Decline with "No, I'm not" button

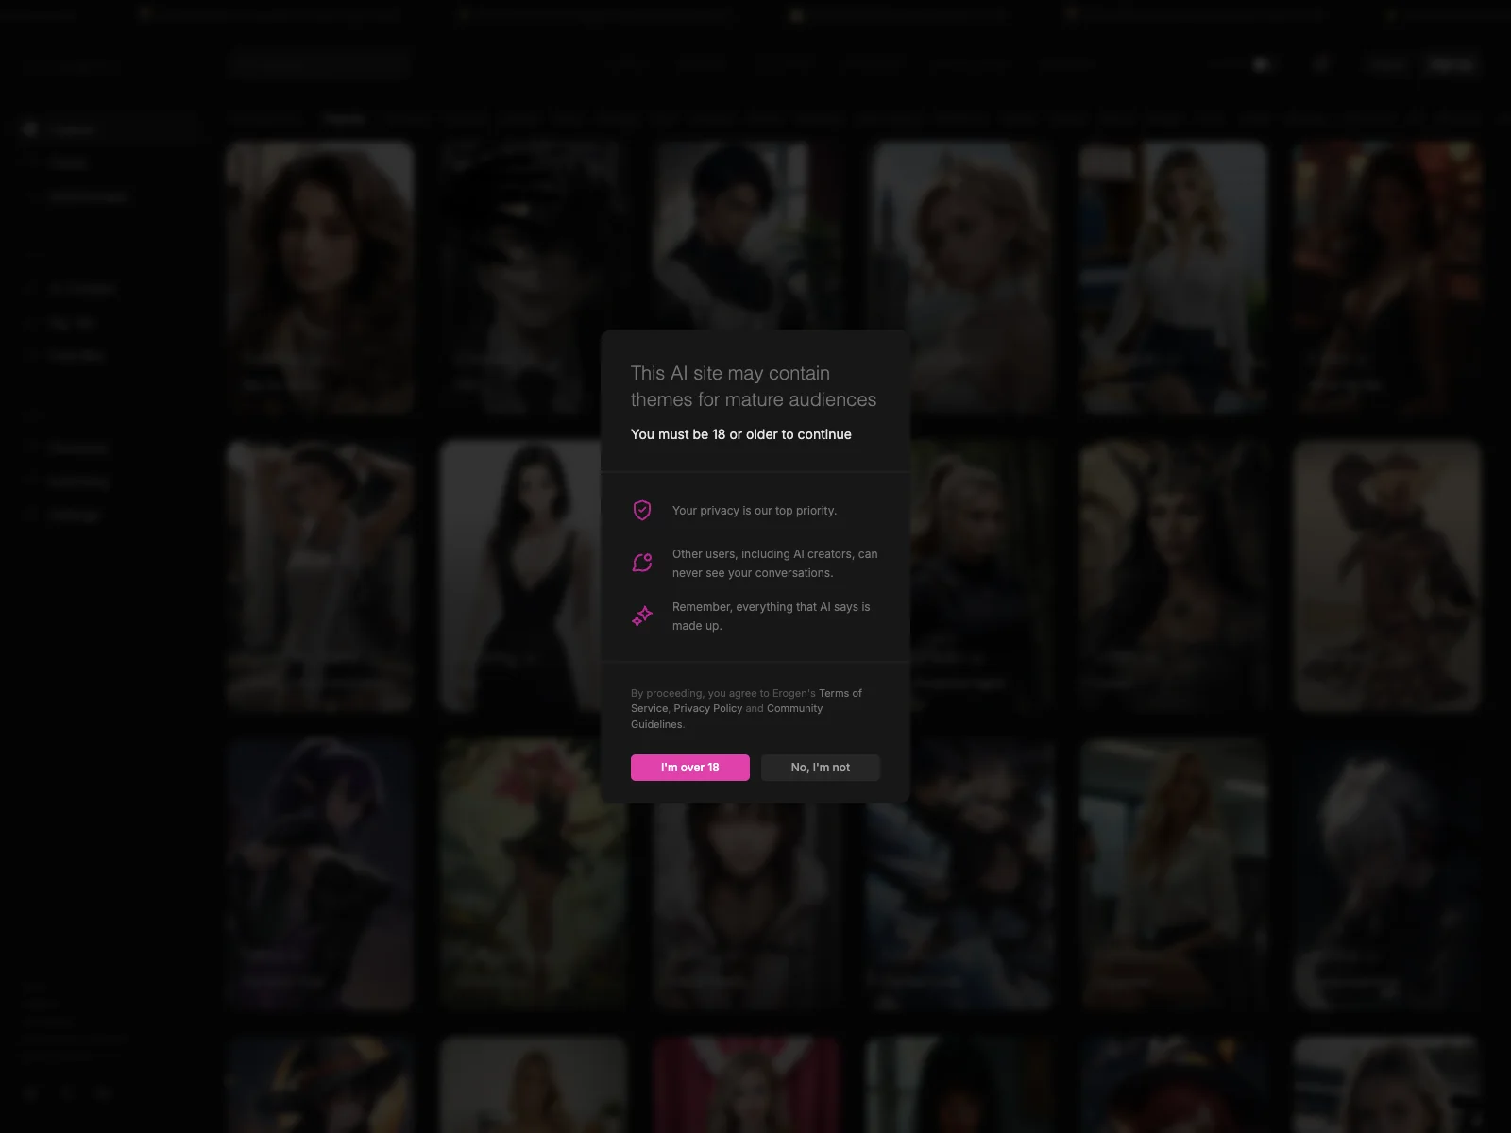click(x=820, y=767)
